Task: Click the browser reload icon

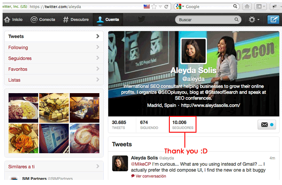Action: pyautogui.click(x=166, y=6)
